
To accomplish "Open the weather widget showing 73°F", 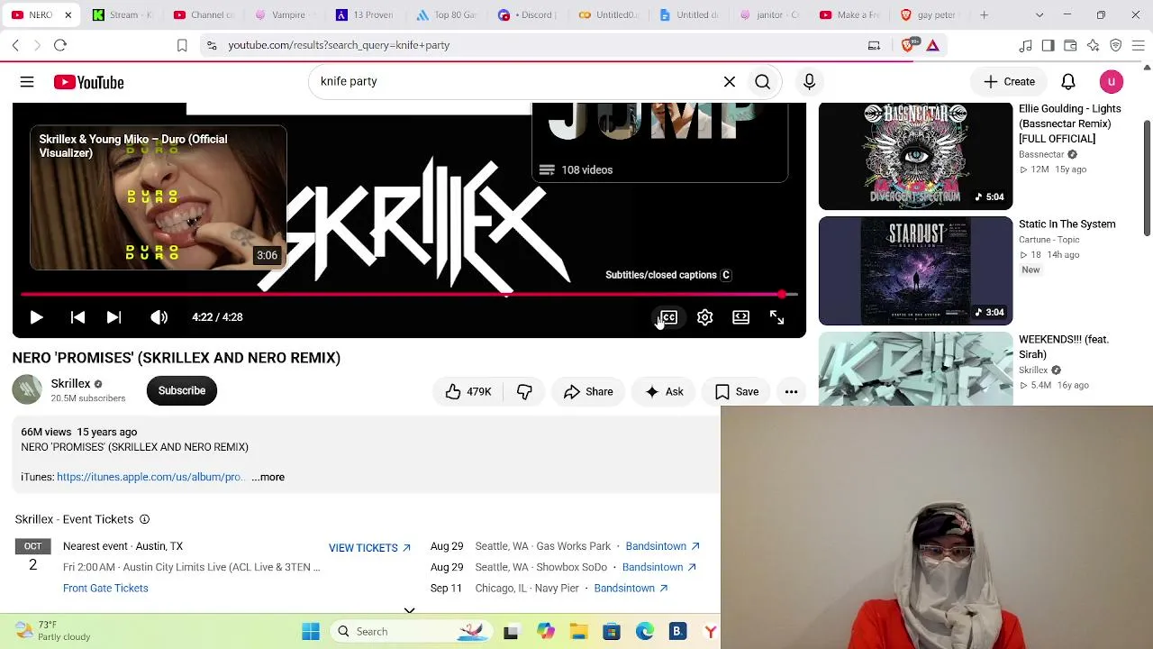I will (52, 631).
